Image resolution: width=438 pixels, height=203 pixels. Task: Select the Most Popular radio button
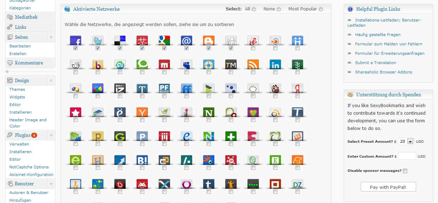[x=320, y=9]
